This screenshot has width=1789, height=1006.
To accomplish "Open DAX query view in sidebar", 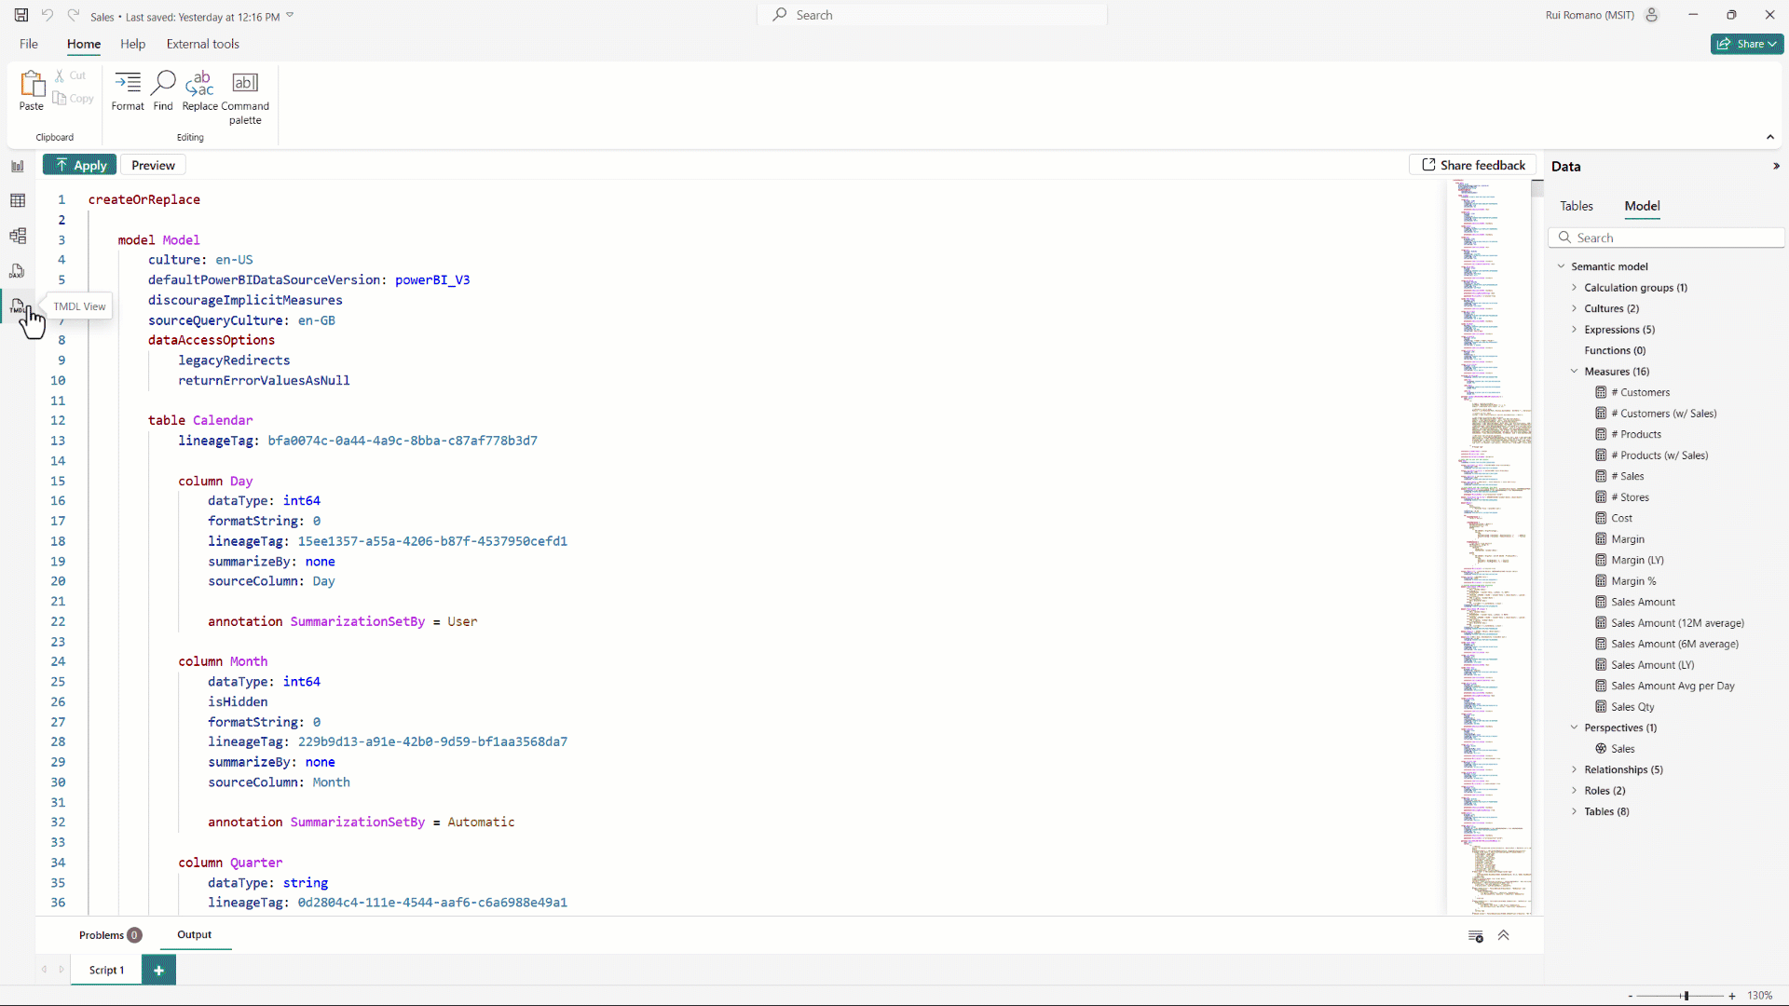I will (18, 271).
